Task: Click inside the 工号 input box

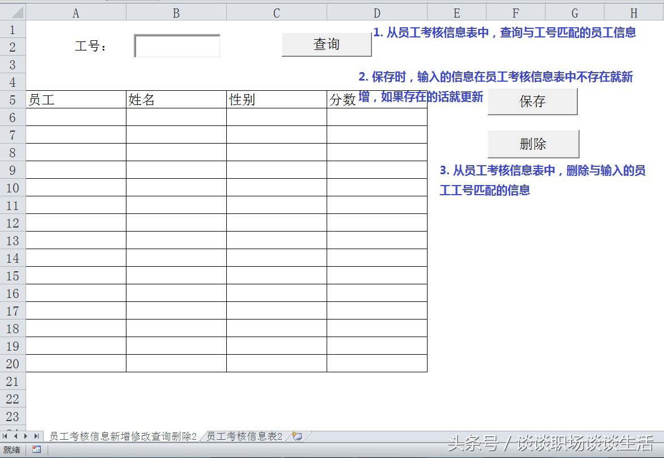Action: 176,45
